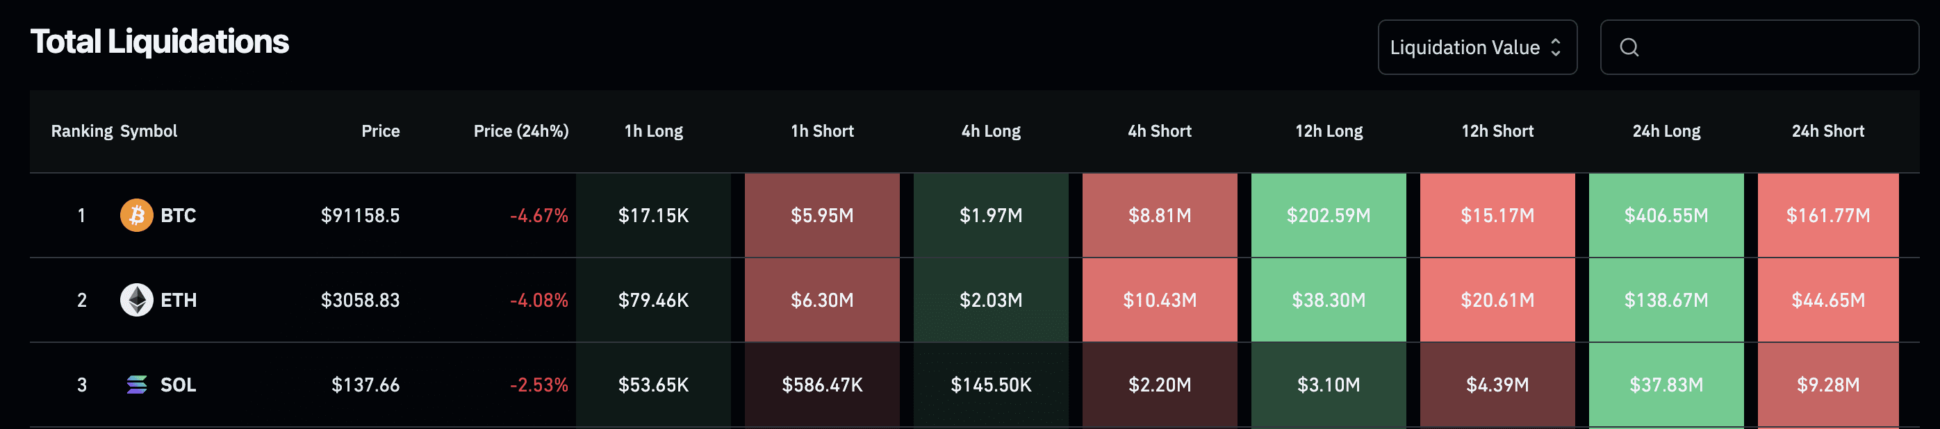This screenshot has width=1940, height=429.
Task: Sort by the 12h Long header
Action: pyautogui.click(x=1329, y=131)
